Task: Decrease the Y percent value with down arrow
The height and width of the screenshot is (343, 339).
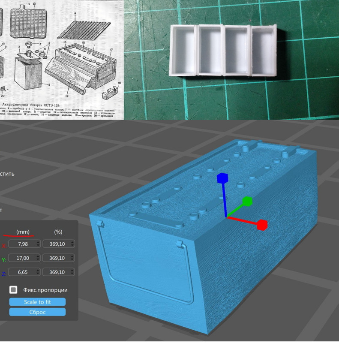Action: [x=72, y=260]
